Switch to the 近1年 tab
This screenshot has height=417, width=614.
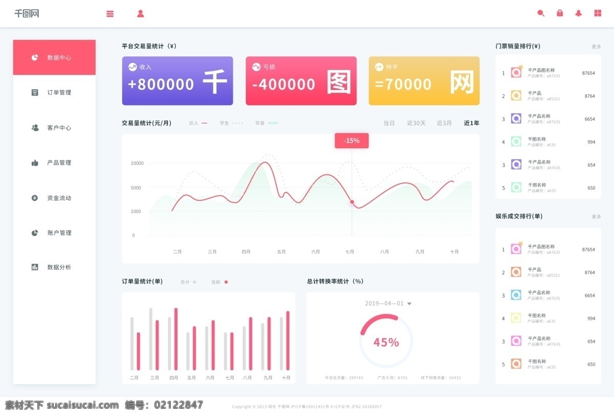click(472, 123)
